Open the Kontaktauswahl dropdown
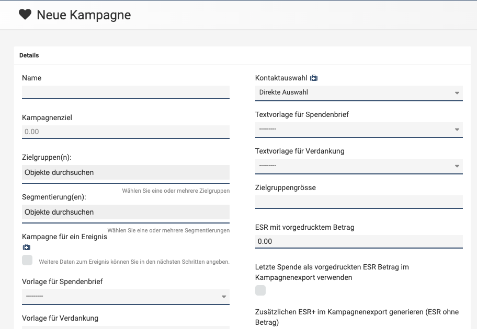The image size is (477, 329). (x=359, y=93)
